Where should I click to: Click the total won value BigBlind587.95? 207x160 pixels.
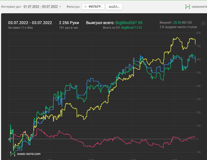[129, 23]
